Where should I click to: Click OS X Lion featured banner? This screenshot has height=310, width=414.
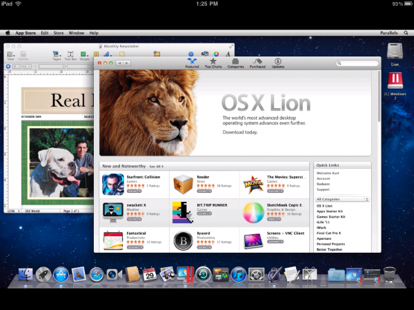235,113
